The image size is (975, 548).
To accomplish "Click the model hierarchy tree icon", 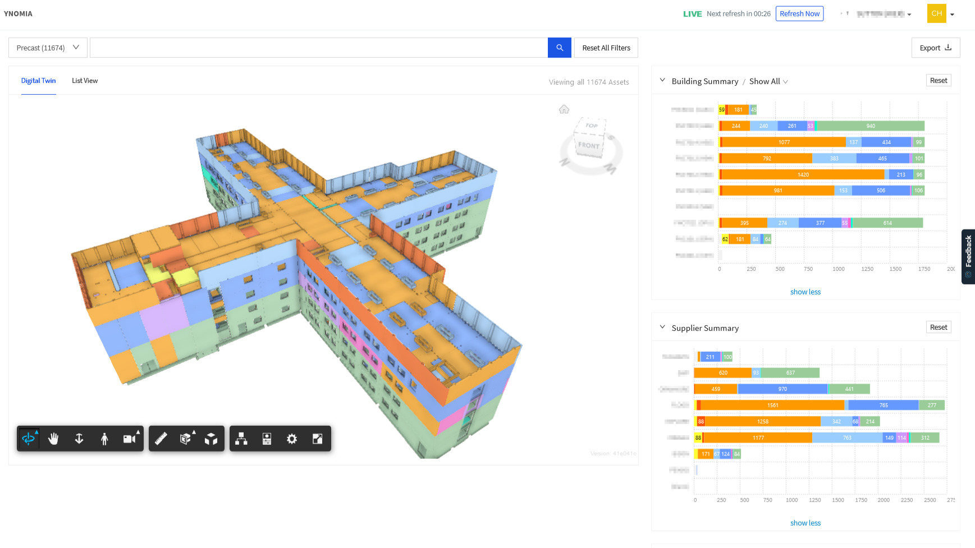I will [241, 439].
